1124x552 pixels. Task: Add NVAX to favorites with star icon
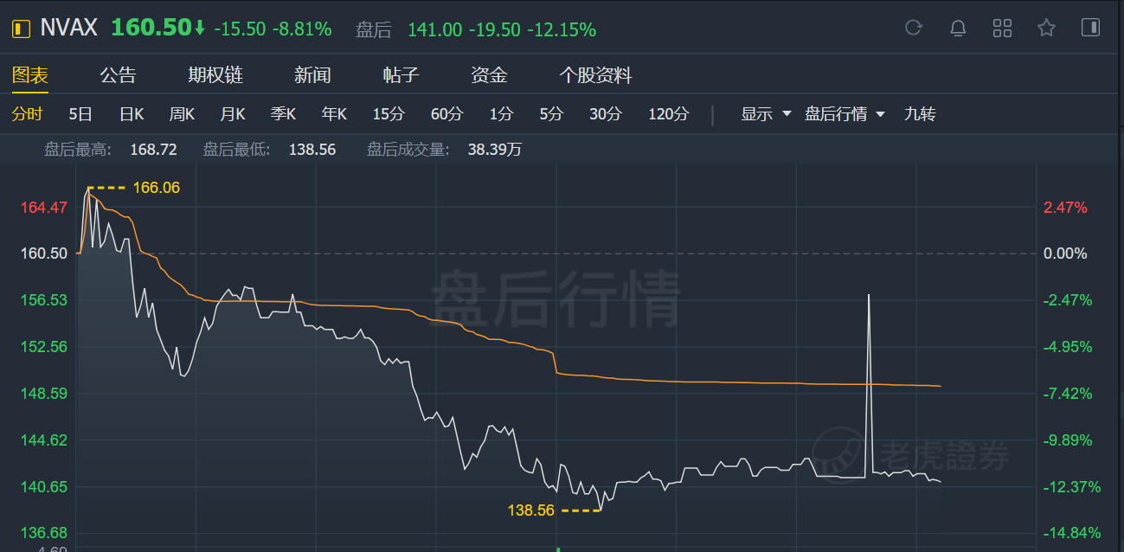coord(1046,28)
